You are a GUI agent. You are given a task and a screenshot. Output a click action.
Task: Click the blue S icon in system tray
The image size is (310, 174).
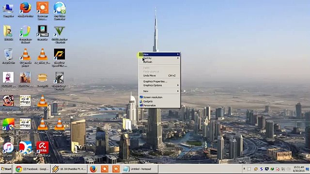pos(262,169)
